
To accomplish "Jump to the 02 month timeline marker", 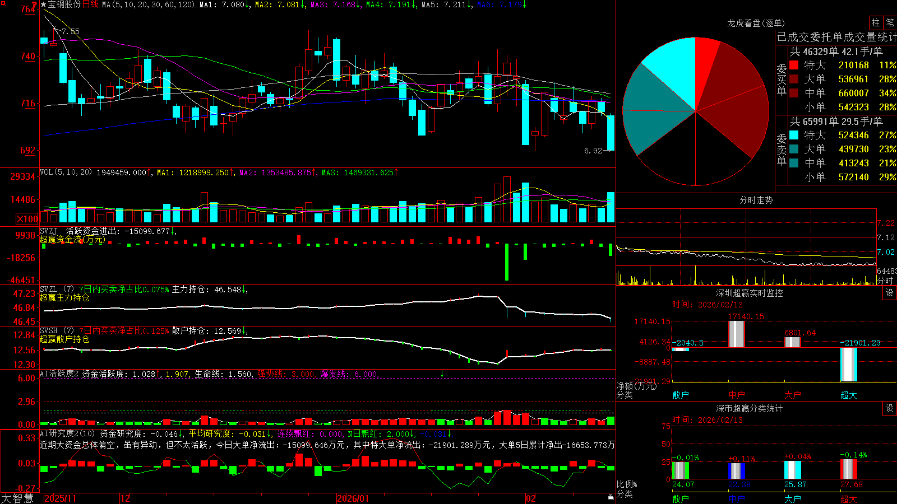I will [x=531, y=498].
